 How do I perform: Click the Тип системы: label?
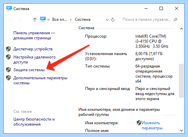coord(98,66)
